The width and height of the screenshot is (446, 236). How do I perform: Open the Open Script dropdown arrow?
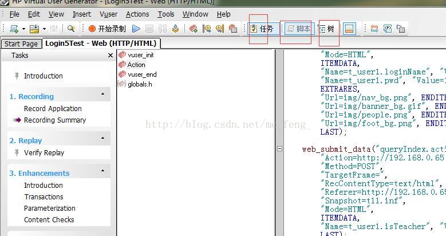click(x=44, y=29)
